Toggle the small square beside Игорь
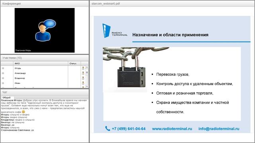Viewport: 255px width, 143px height. point(3,68)
